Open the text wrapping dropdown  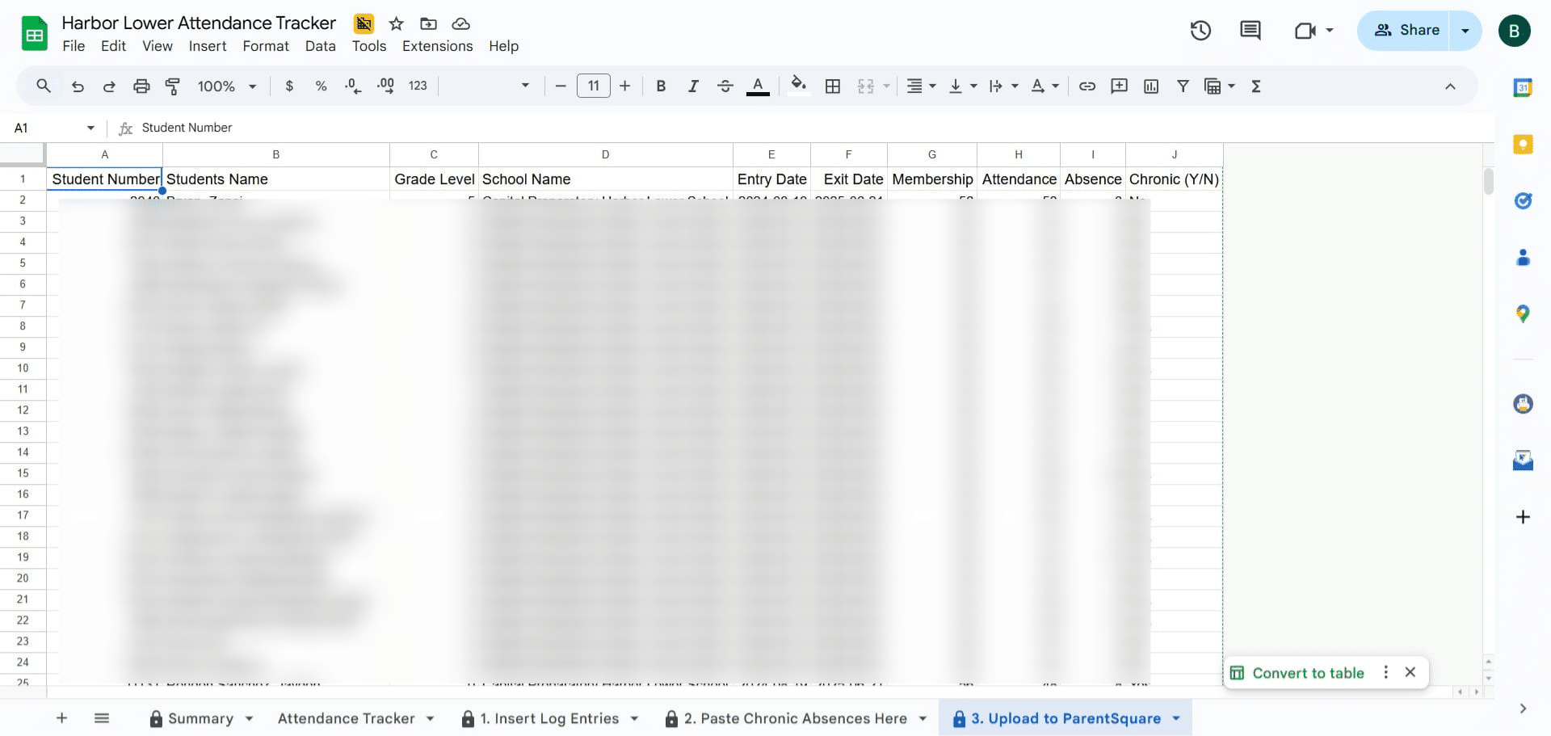[x=1004, y=86]
